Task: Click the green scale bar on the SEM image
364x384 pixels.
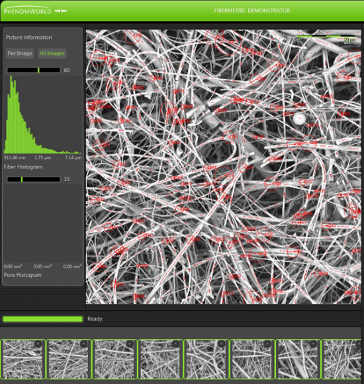Action: (326, 36)
